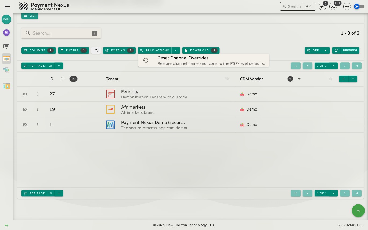Open the stacked blocks sidebar icon
Viewport: 368px width, 230px height.
click(x=6, y=70)
